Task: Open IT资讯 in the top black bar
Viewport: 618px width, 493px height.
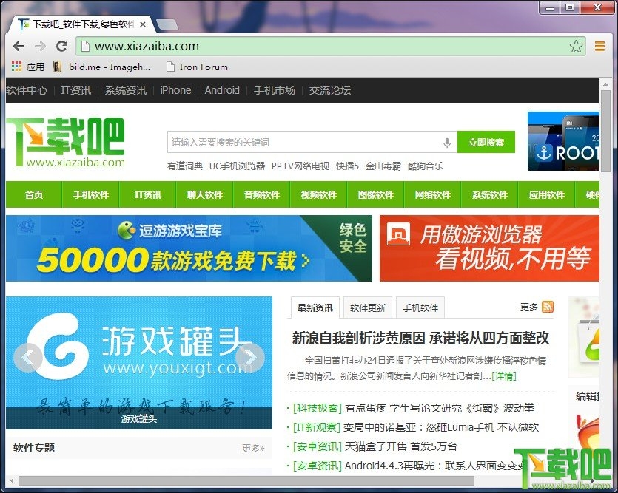Action: pyautogui.click(x=76, y=90)
